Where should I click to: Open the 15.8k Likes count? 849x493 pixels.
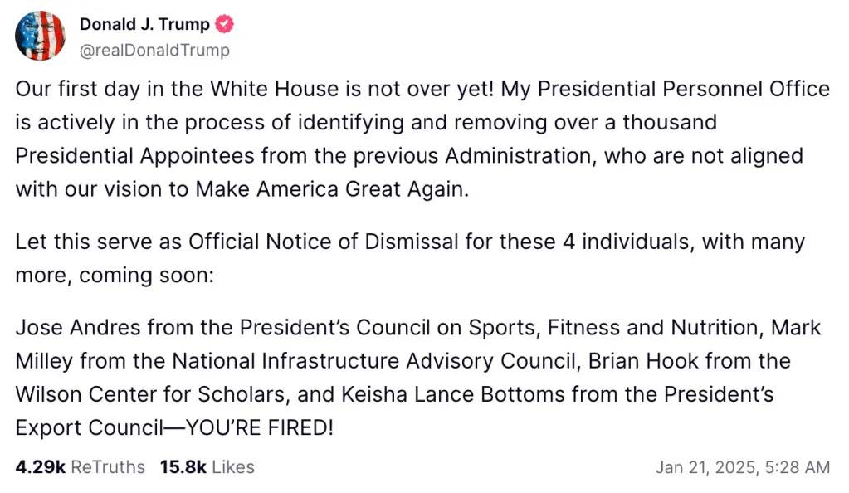click(183, 467)
